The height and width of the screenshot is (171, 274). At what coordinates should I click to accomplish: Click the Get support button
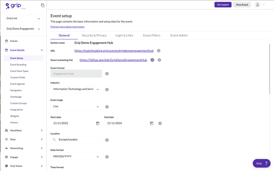[223, 4]
